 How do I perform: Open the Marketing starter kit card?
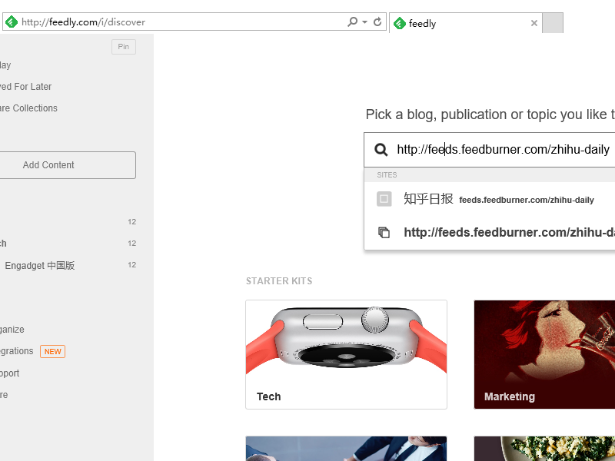pos(544,354)
